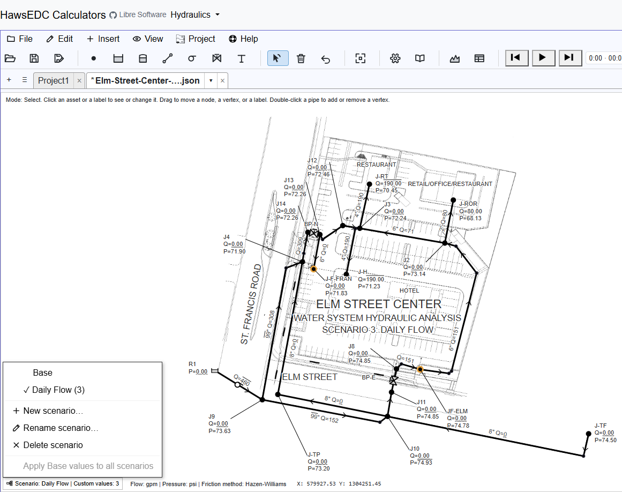This screenshot has height=492, width=622.
Task: Click the zoom to extents icon
Action: pyautogui.click(x=360, y=58)
